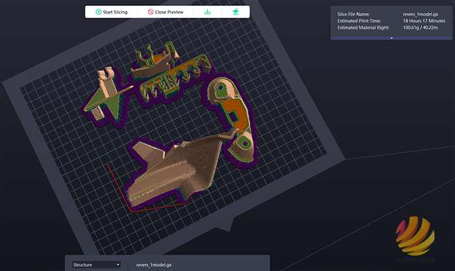The height and width of the screenshot is (271, 455).
Task: Close the slice preview
Action: 165,12
